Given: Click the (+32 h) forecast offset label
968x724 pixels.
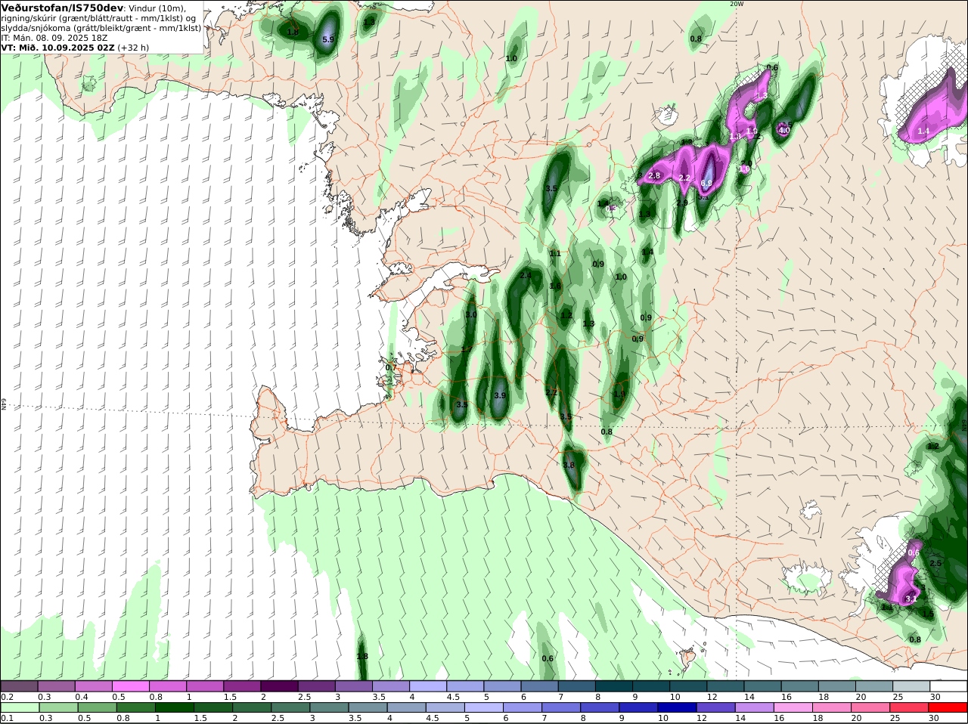Looking at the screenshot, I should 133,47.
